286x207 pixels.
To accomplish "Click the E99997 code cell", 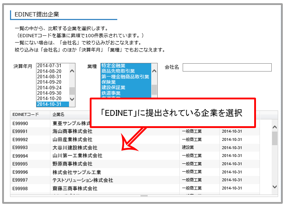I will point(20,180).
